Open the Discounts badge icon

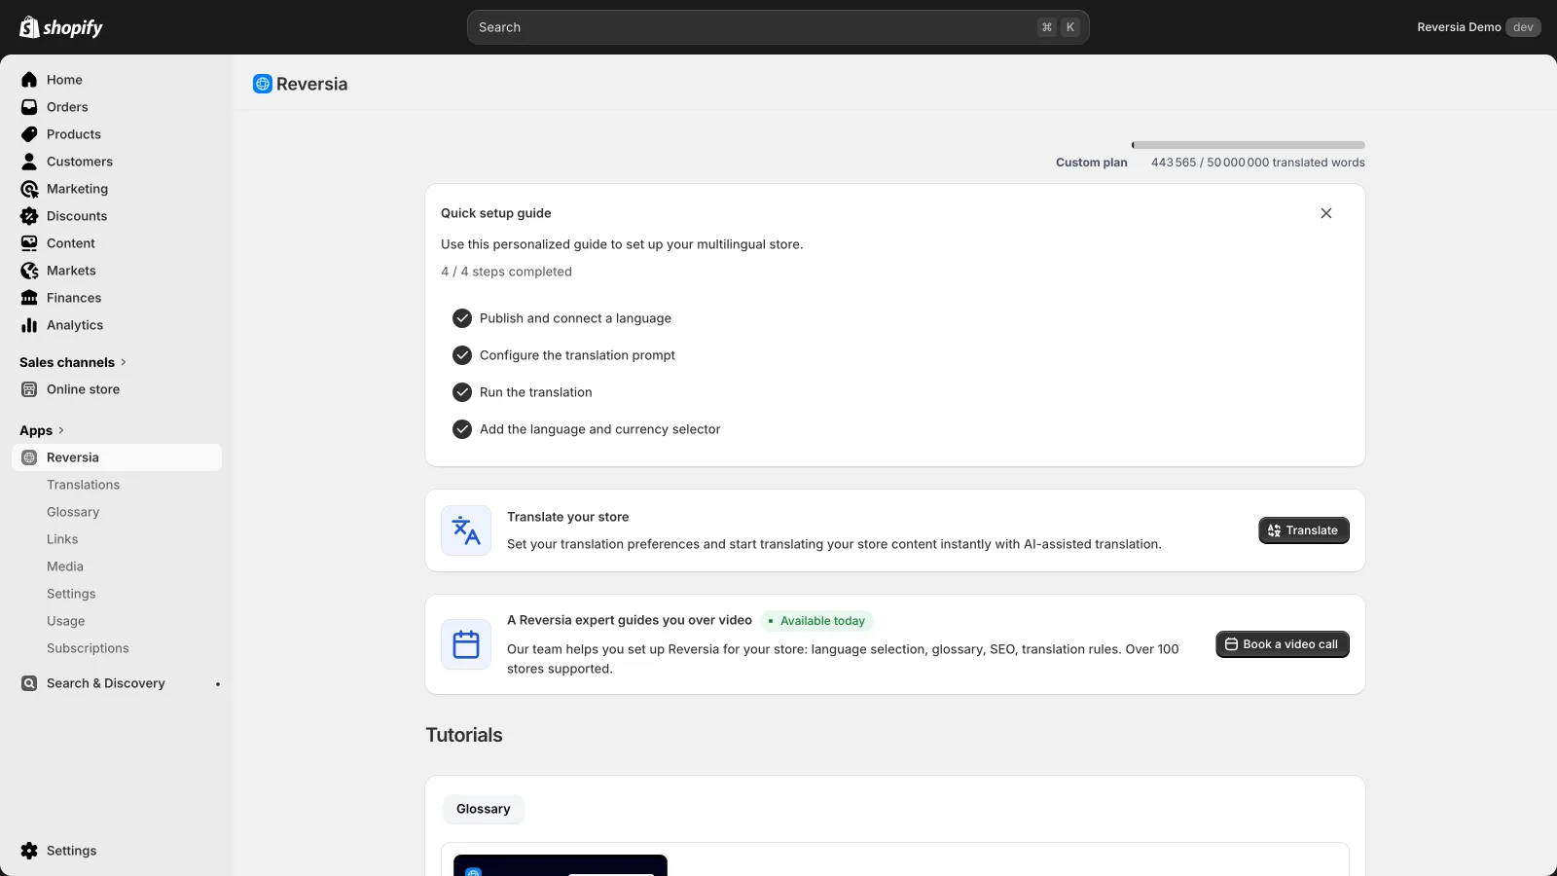pos(29,216)
